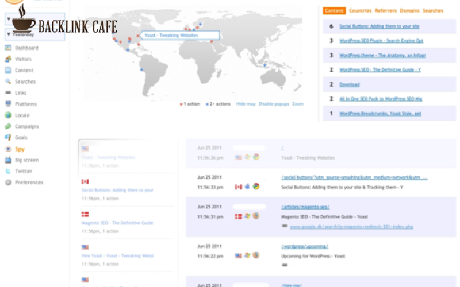
Task: Click the Campaigns tag icon
Action: point(8,126)
